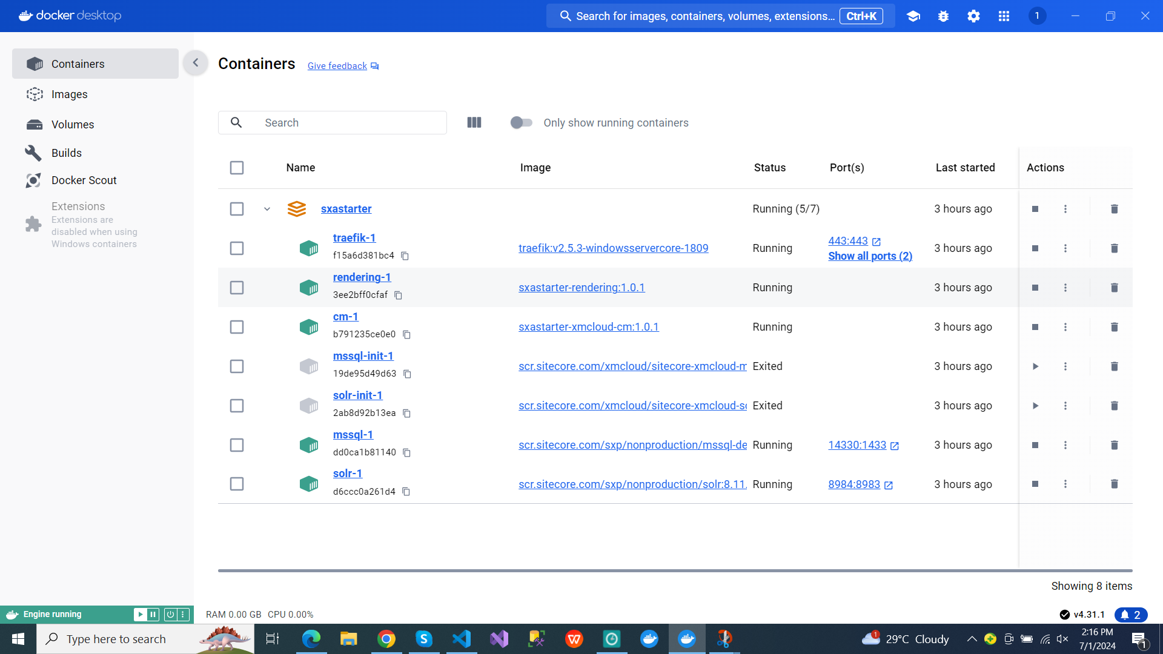Focus the containers Search field

tap(351, 123)
